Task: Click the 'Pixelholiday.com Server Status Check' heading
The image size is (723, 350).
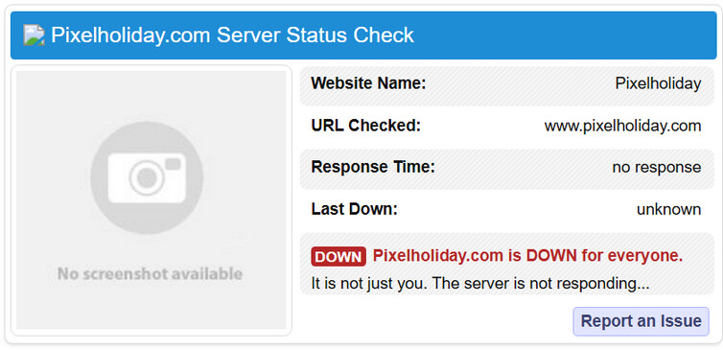Action: [x=232, y=35]
